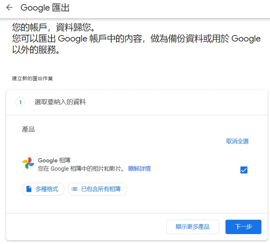Click the 顯示更多產品 button
The width and height of the screenshot is (270, 244).
[193, 227]
